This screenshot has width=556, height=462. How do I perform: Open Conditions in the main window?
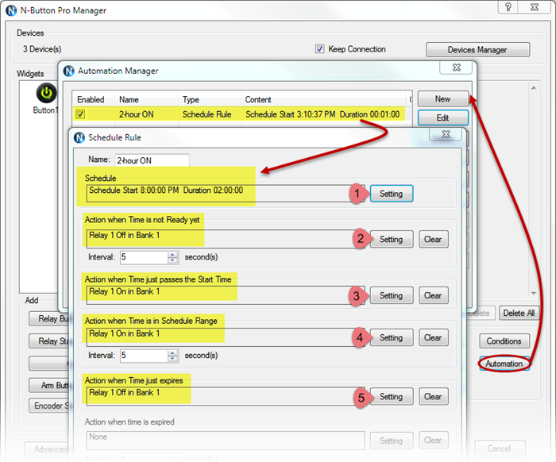504,341
